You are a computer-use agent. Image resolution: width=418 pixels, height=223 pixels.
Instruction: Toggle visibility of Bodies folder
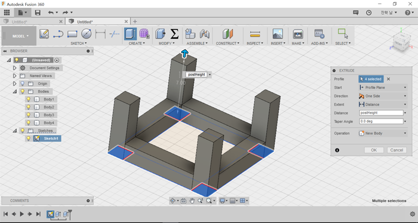tap(22, 91)
